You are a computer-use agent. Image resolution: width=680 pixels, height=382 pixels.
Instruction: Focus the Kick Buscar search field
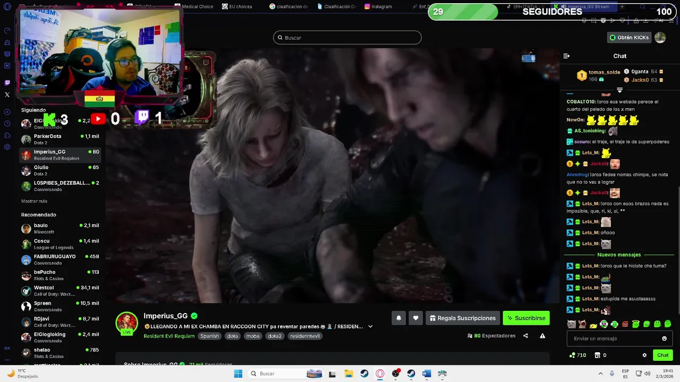coord(347,38)
